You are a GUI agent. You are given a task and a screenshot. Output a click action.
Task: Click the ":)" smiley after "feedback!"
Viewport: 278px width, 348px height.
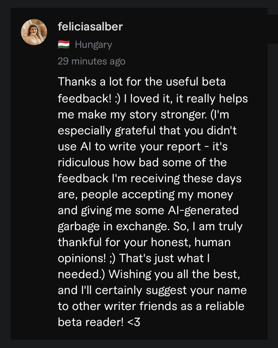point(117,99)
